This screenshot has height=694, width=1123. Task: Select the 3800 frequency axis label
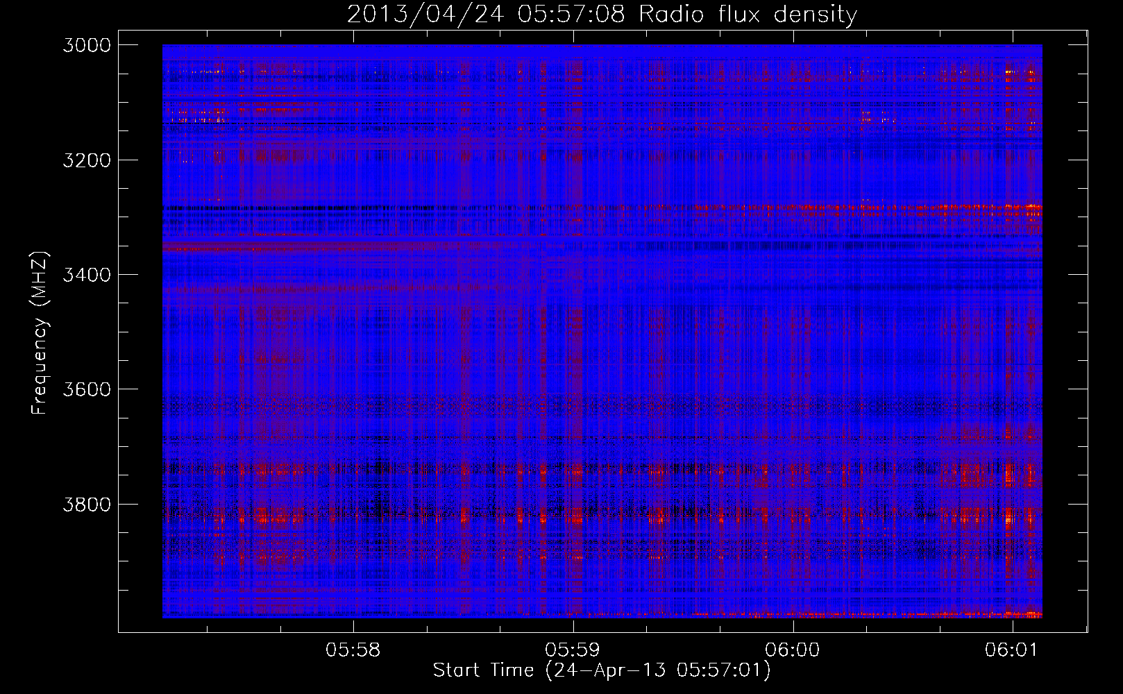coord(87,504)
